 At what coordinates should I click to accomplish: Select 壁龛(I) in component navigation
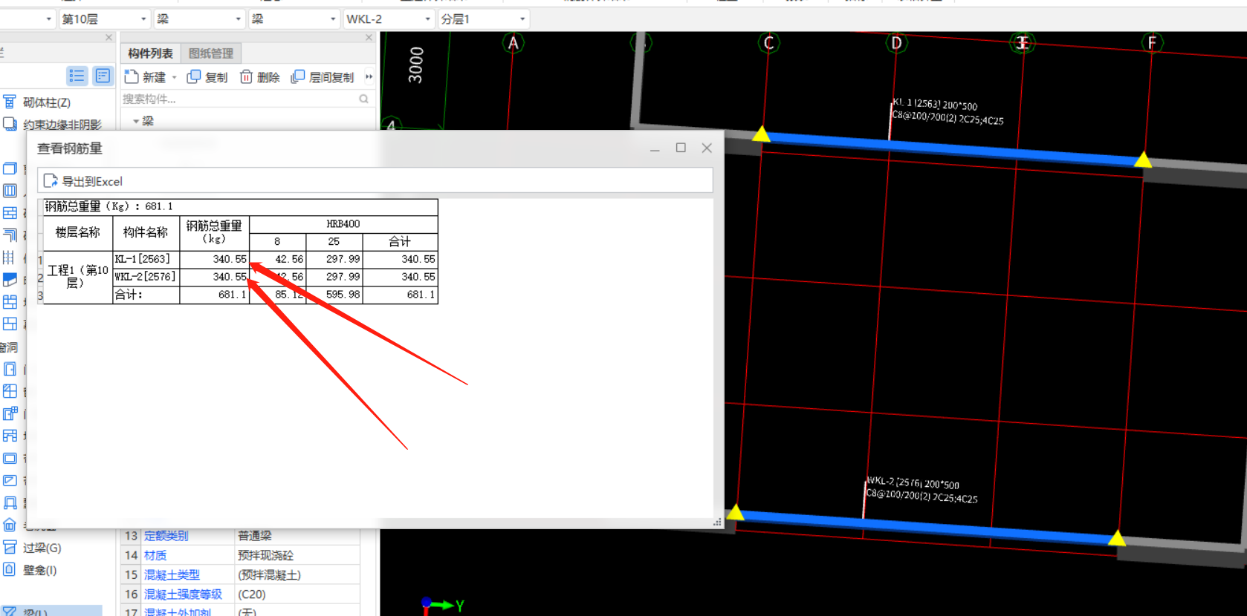[x=39, y=570]
